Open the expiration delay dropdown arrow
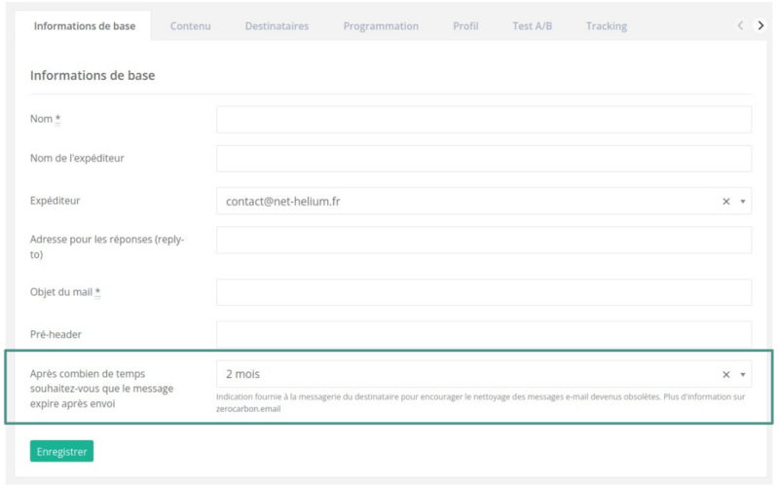Viewport: 779px width, 489px height. click(743, 375)
